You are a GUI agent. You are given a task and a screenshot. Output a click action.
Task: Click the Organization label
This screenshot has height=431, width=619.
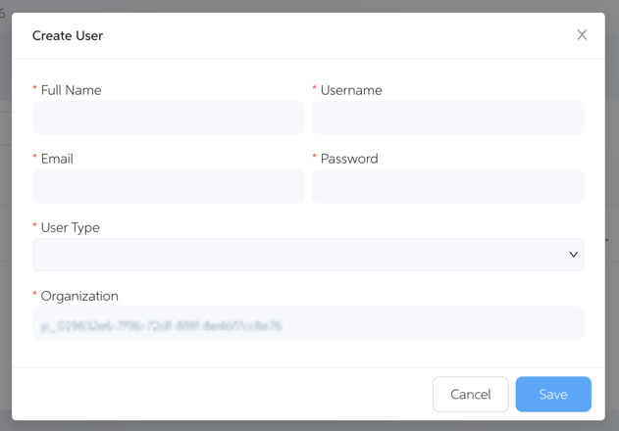(x=79, y=296)
